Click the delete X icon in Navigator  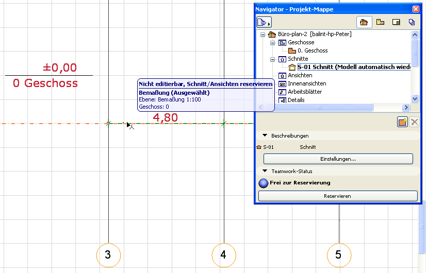pos(415,122)
